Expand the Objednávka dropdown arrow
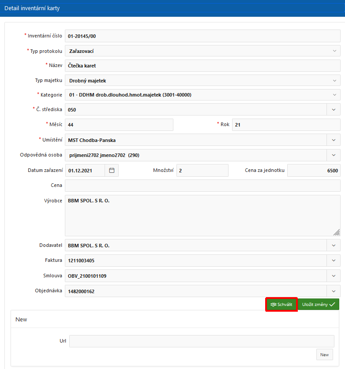The height and width of the screenshot is (369, 345). tap(334, 291)
